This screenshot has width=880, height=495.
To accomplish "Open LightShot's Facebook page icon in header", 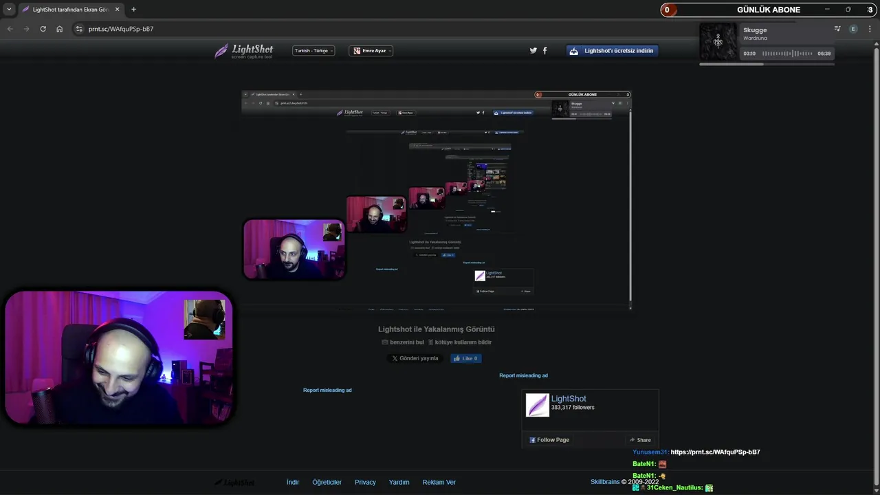I will tap(545, 51).
